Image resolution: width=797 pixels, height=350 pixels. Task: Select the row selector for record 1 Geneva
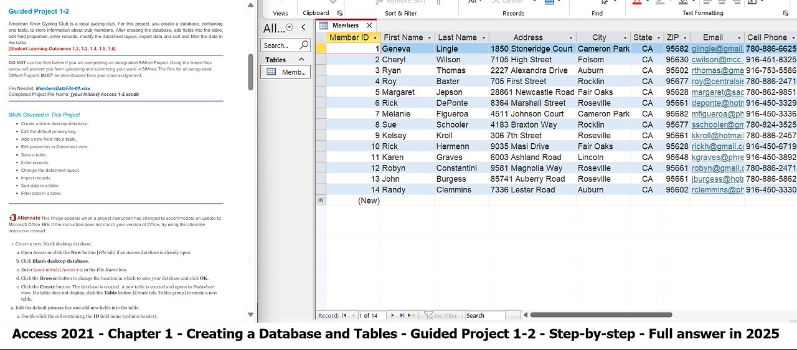321,49
